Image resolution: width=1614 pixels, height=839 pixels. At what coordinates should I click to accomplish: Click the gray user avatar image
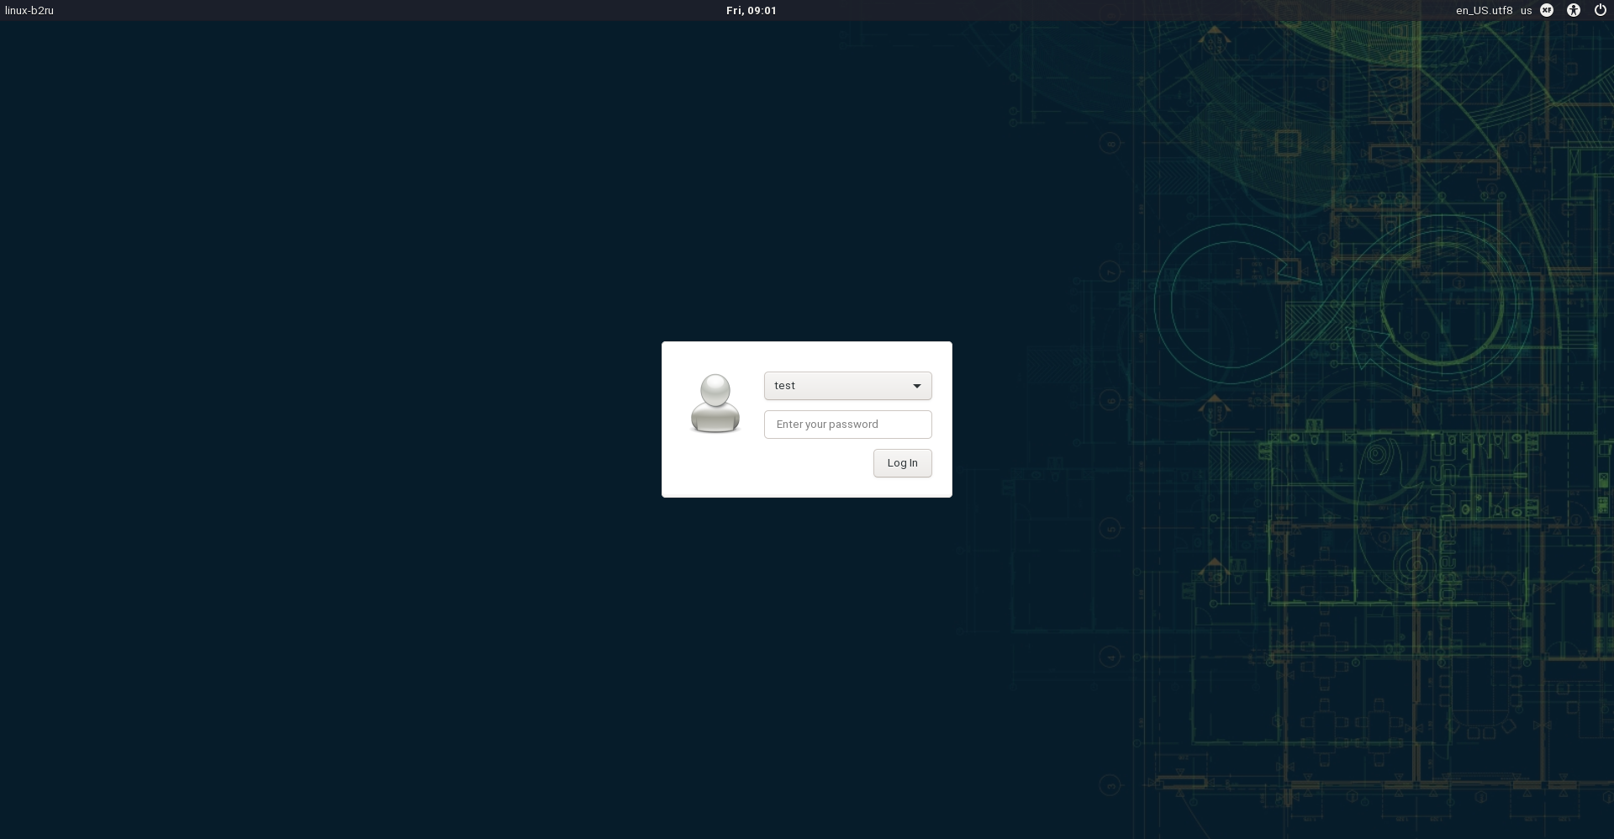(715, 404)
